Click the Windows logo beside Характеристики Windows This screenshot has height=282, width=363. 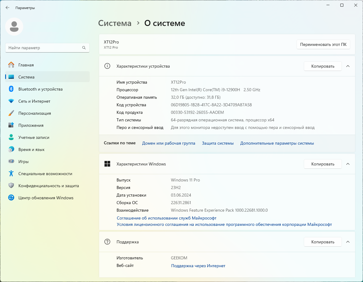click(x=107, y=164)
